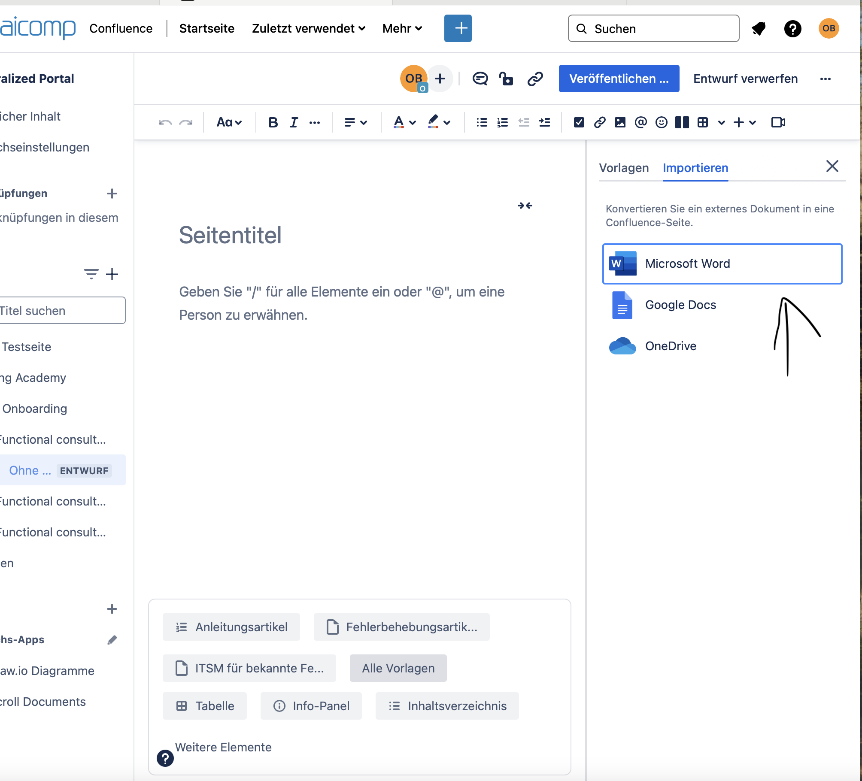Open the page restrictions lock icon
Screen dimensions: 862x781
point(506,79)
